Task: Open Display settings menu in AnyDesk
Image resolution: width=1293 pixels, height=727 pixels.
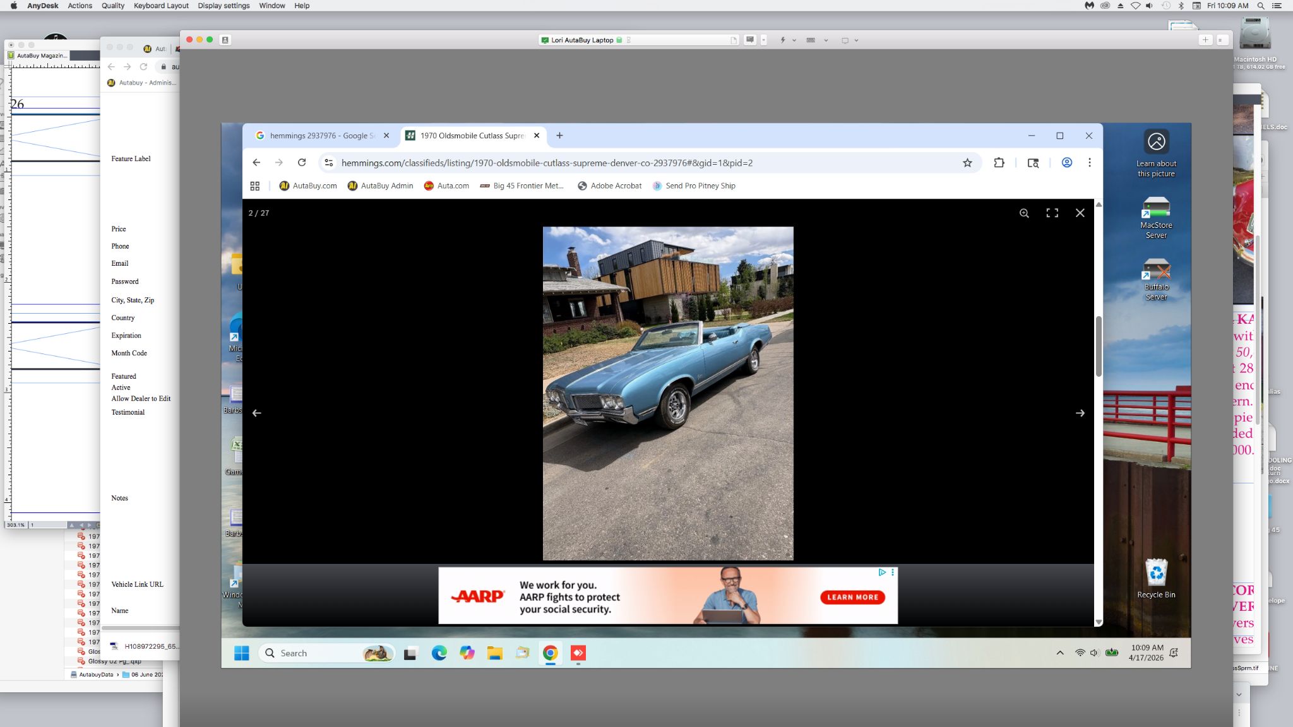Action: click(223, 6)
